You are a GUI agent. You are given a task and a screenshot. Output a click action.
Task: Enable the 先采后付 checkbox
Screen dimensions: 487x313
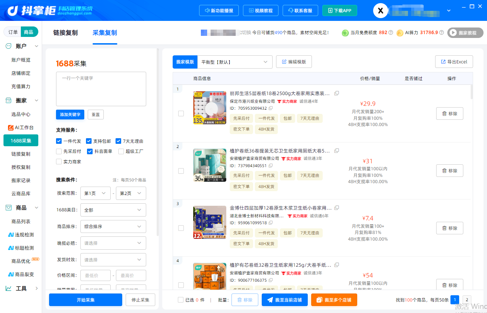tap(59, 151)
